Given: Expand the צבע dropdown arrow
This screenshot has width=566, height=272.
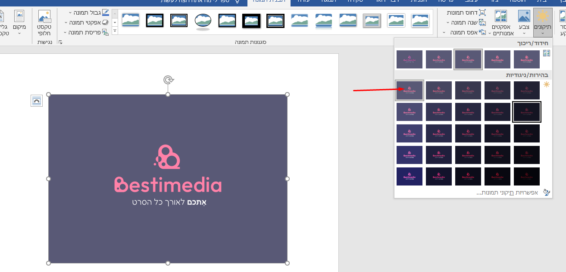Looking at the screenshot, I should click(524, 33).
